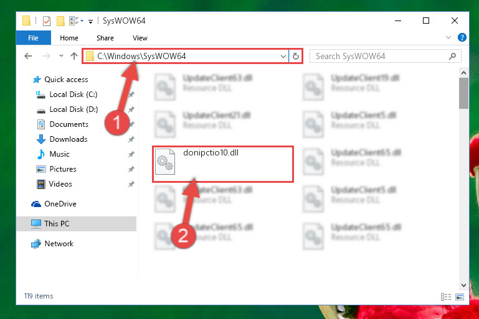479x319 pixels.
Task: Expand the ribbon with the chevron
Action: click(x=448, y=37)
